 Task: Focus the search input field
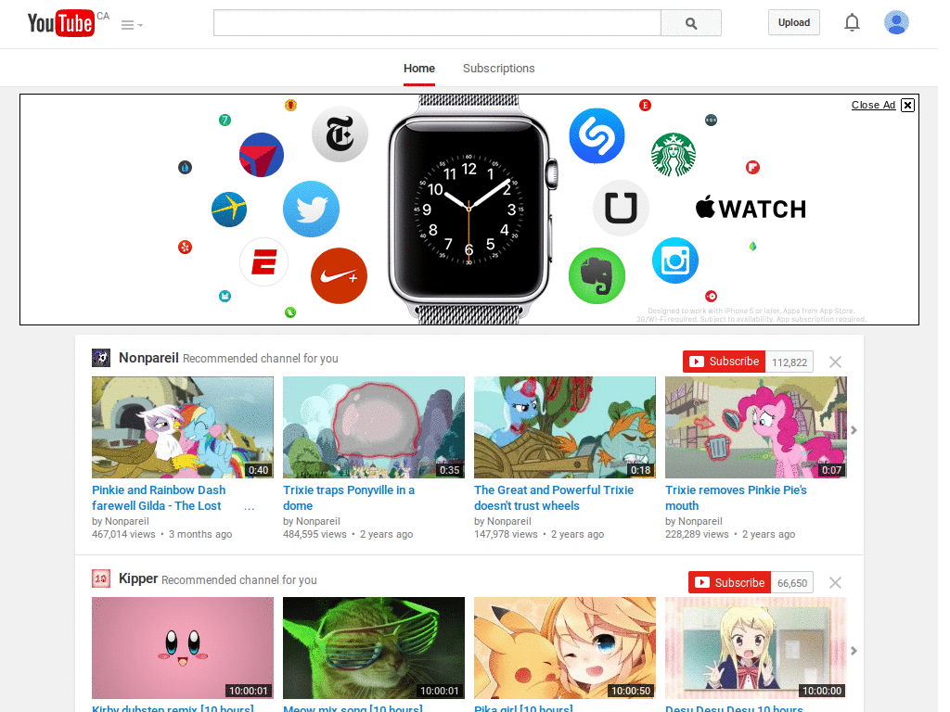pos(437,23)
